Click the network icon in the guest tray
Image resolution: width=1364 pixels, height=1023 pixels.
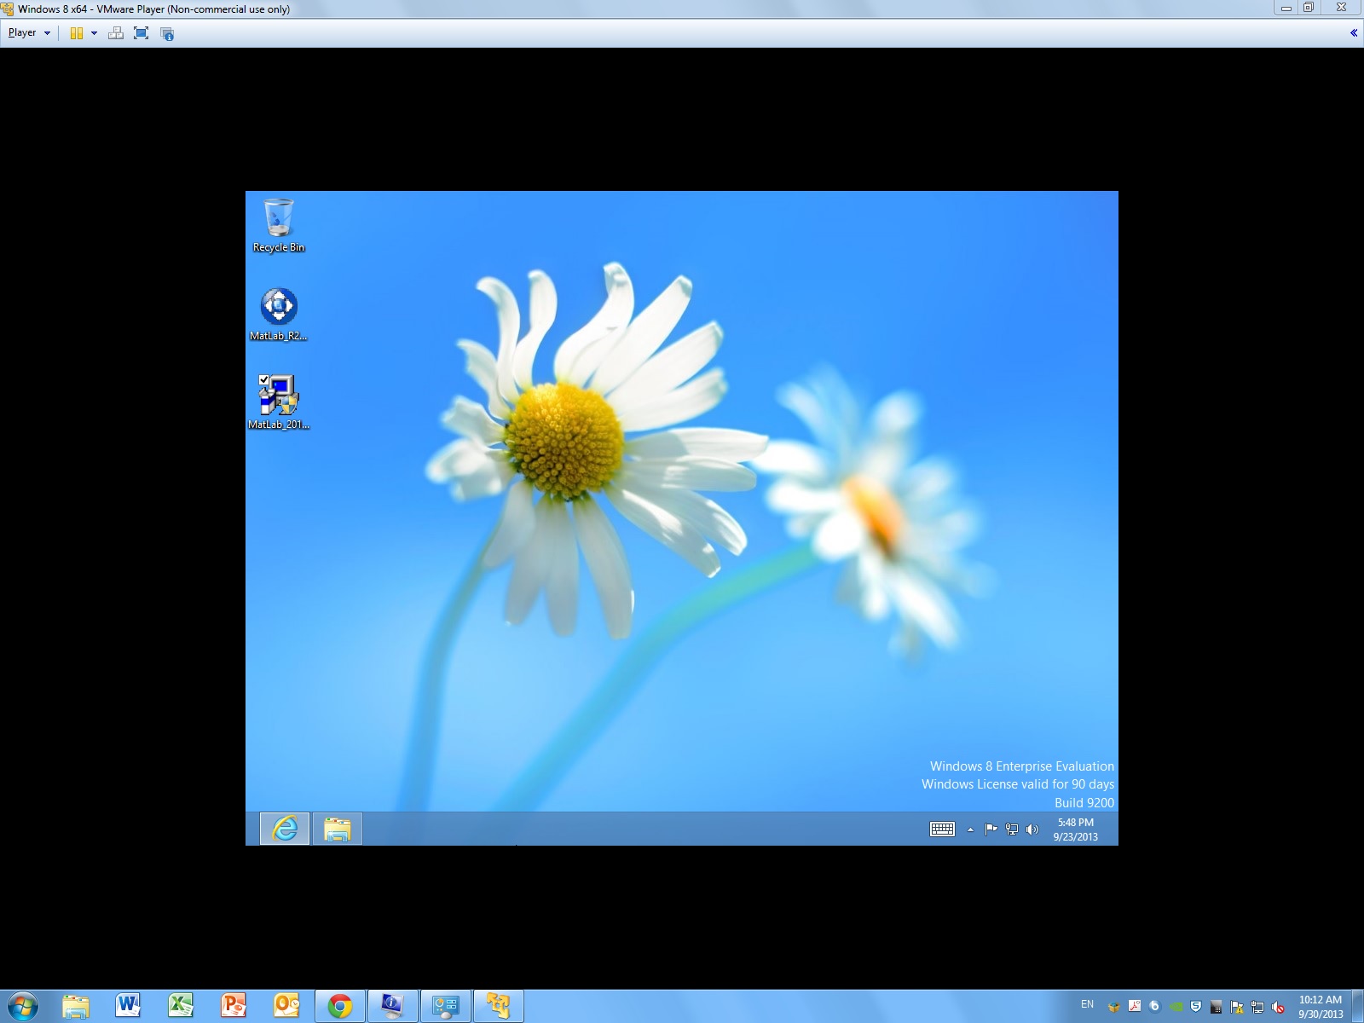[x=1012, y=829]
